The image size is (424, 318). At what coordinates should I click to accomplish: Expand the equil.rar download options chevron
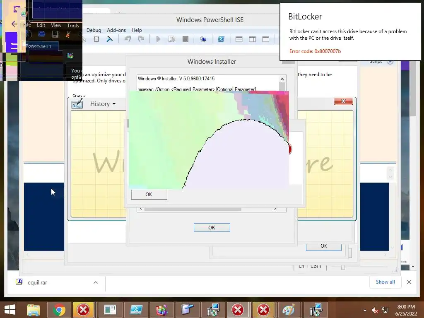click(x=96, y=282)
